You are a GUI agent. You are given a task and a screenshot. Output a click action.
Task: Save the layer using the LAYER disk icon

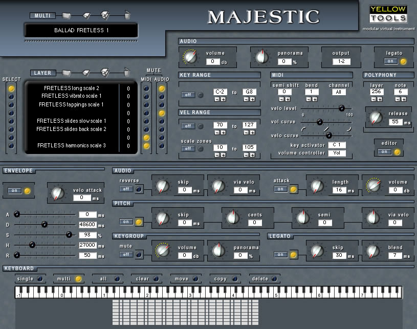tap(86, 73)
